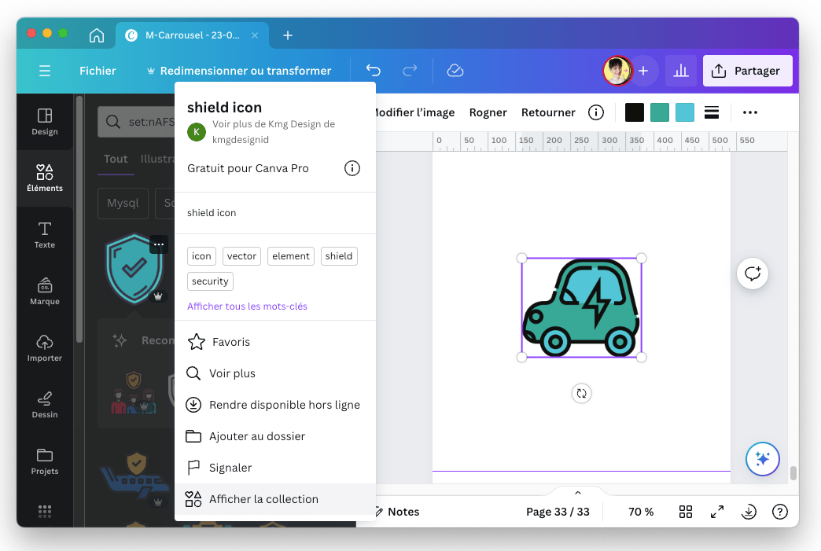Switch to the M-Carrousel browser tab
The height and width of the screenshot is (551, 821).
coord(192,35)
